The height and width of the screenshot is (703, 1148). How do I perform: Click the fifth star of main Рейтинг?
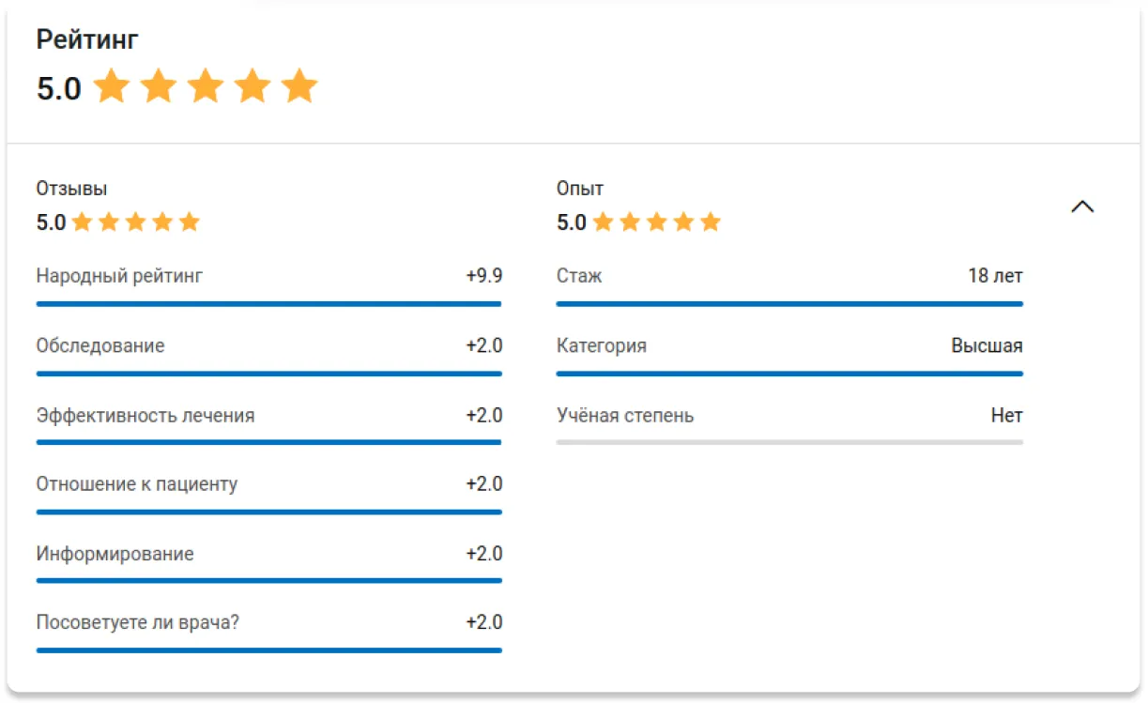pos(299,86)
